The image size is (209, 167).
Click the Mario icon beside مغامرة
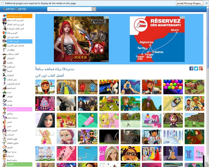4,62
